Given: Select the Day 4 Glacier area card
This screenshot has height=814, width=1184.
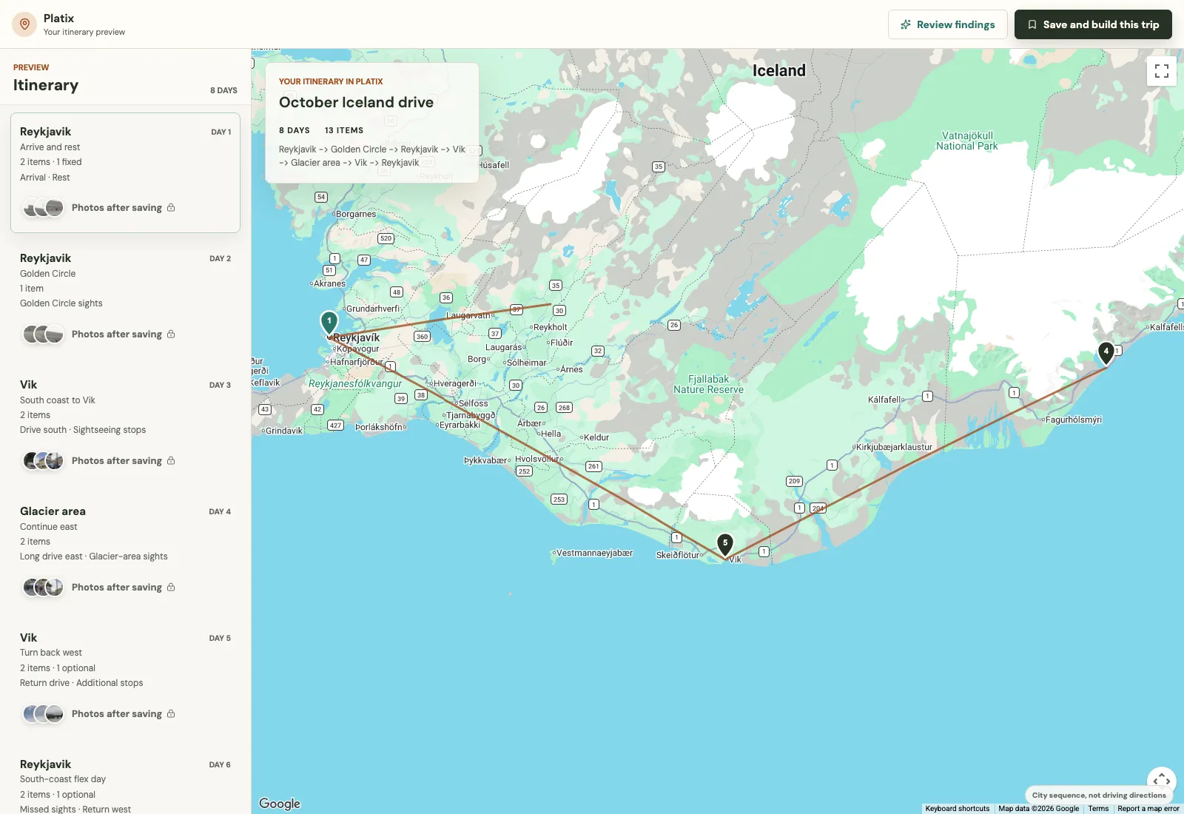Looking at the screenshot, I should coord(125,552).
